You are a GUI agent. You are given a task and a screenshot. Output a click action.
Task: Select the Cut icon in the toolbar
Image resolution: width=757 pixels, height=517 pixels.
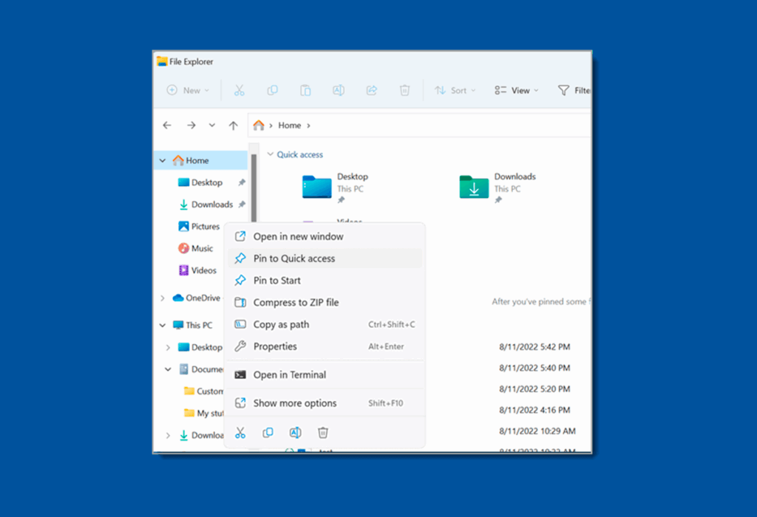point(239,89)
